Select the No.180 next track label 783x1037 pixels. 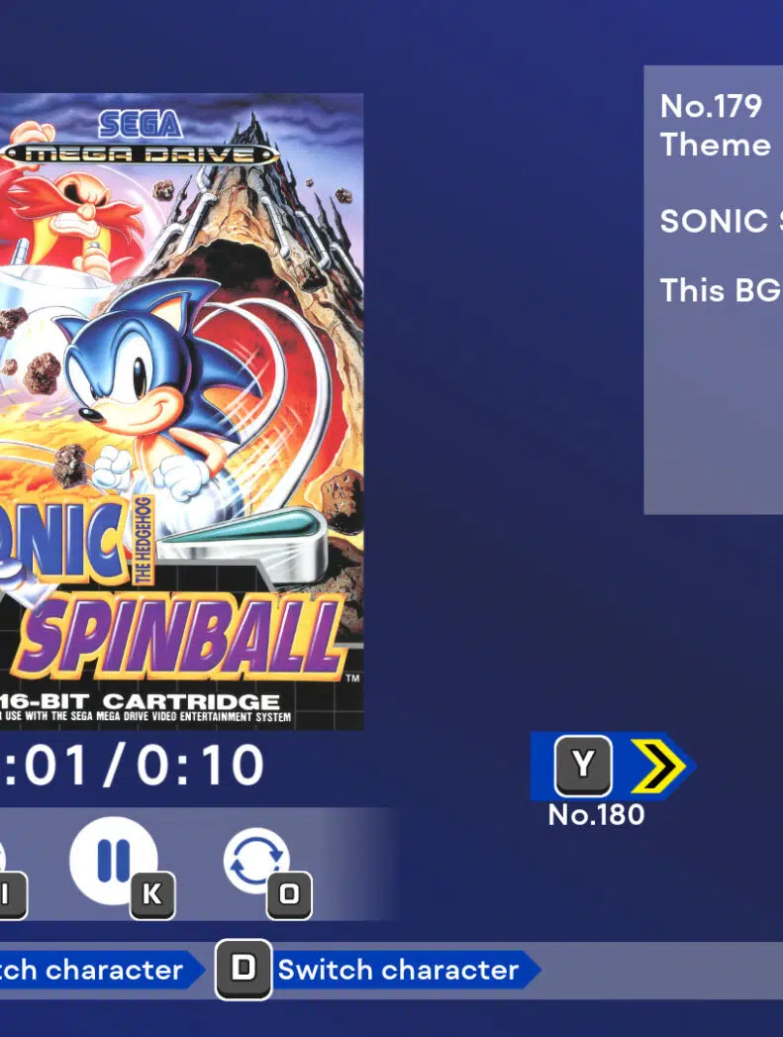596,815
